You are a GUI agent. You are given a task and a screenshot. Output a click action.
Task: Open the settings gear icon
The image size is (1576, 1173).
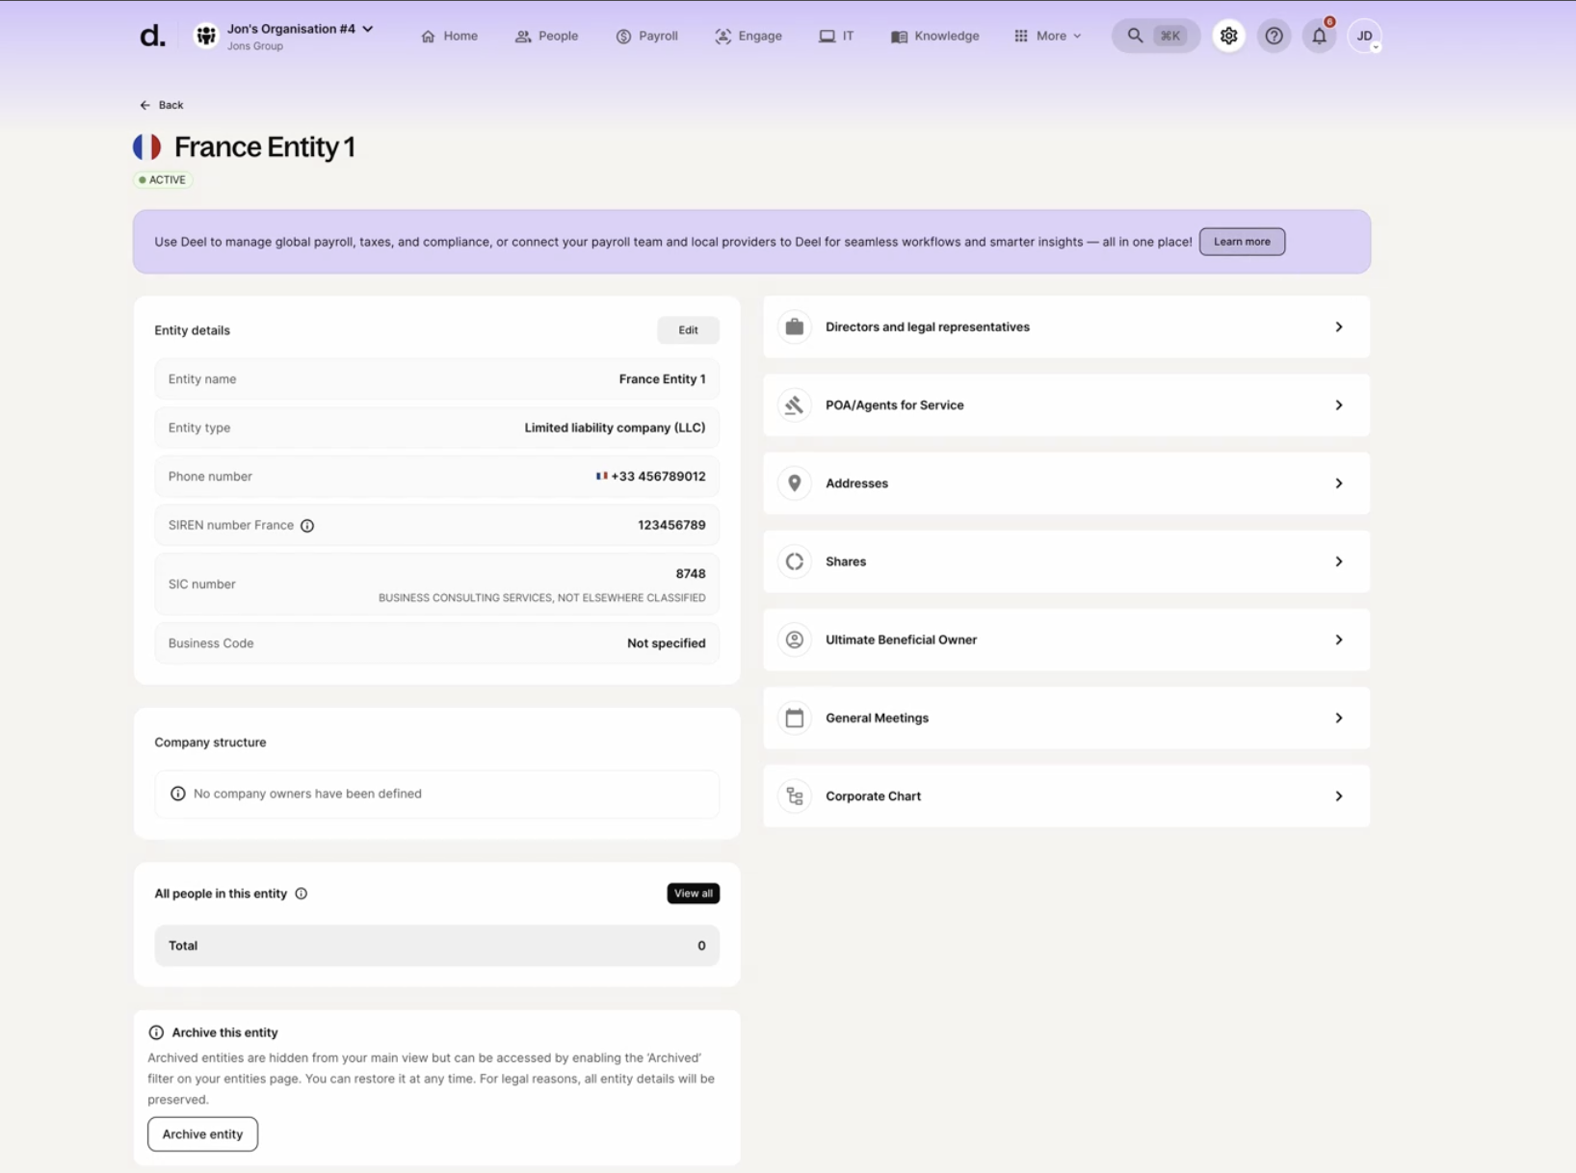coord(1228,36)
